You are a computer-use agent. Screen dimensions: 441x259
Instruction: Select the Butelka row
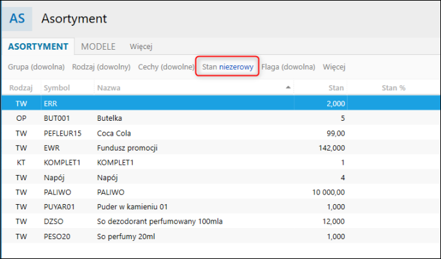point(221,118)
